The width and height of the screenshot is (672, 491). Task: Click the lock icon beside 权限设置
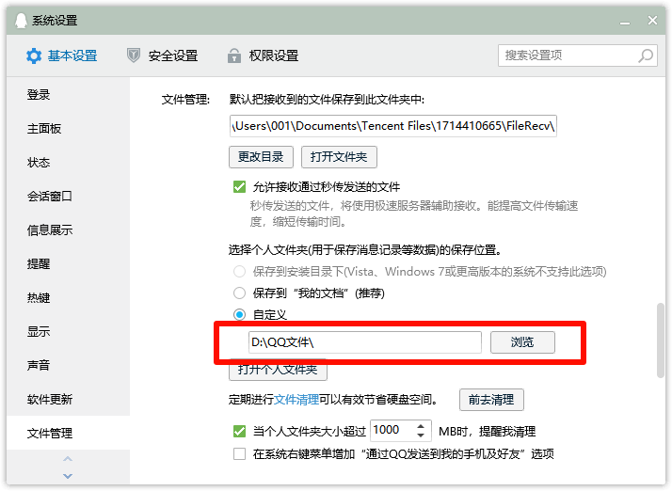pyautogui.click(x=234, y=55)
